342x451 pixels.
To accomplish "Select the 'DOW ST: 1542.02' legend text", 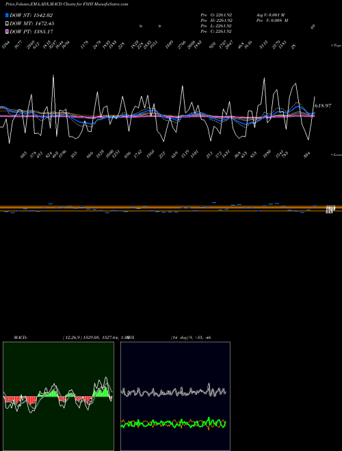I will tap(31, 15).
